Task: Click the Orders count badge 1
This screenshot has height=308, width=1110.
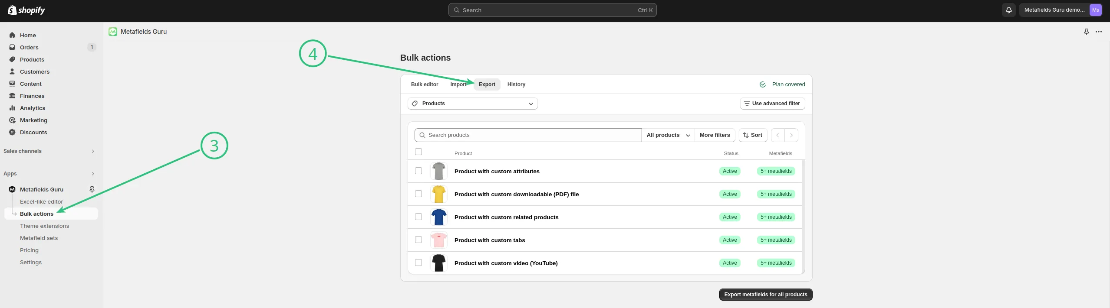Action: pos(92,47)
